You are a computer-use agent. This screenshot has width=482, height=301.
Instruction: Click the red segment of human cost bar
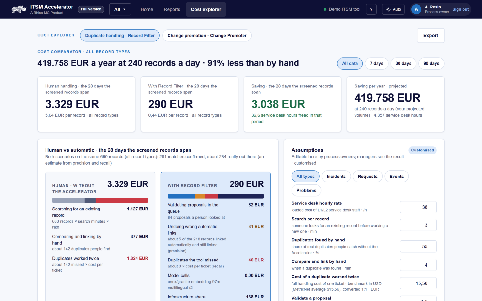pos(122,200)
